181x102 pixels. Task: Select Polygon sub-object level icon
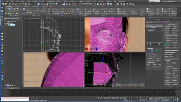[156, 51]
